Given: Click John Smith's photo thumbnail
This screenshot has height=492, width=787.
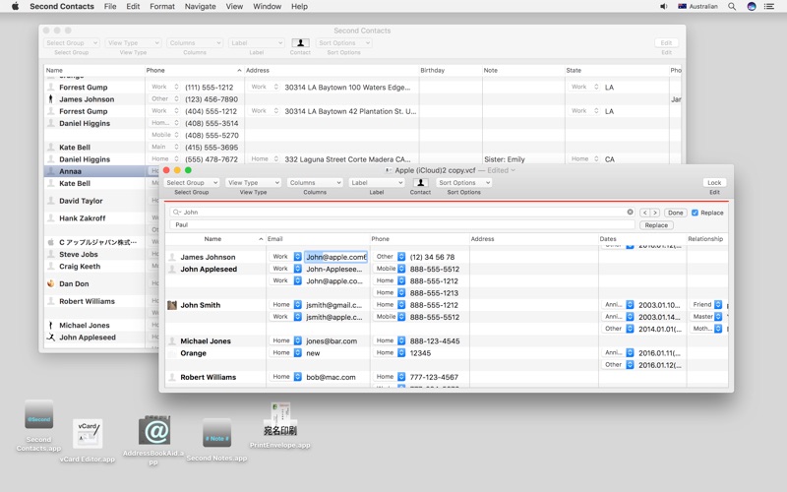Looking at the screenshot, I should click(172, 305).
